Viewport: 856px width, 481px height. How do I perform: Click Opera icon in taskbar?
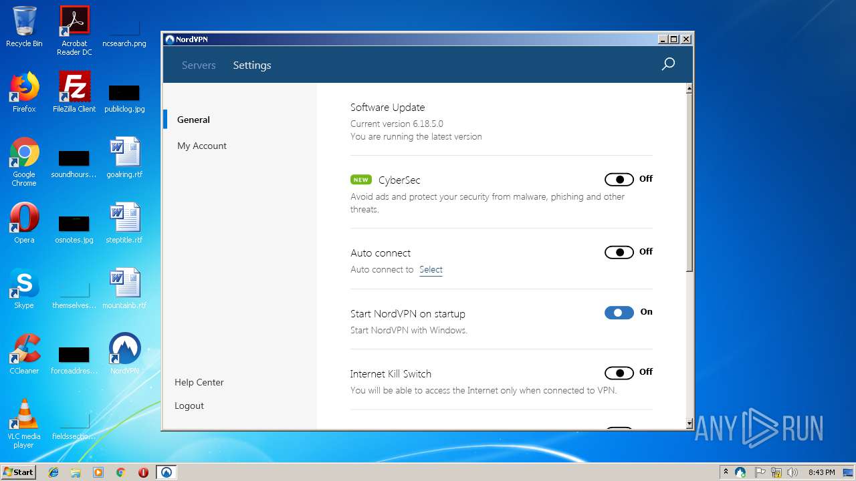143,472
